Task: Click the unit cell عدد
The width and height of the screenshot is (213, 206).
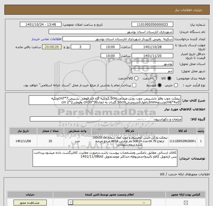Action: pyautogui.click(x=77, y=141)
